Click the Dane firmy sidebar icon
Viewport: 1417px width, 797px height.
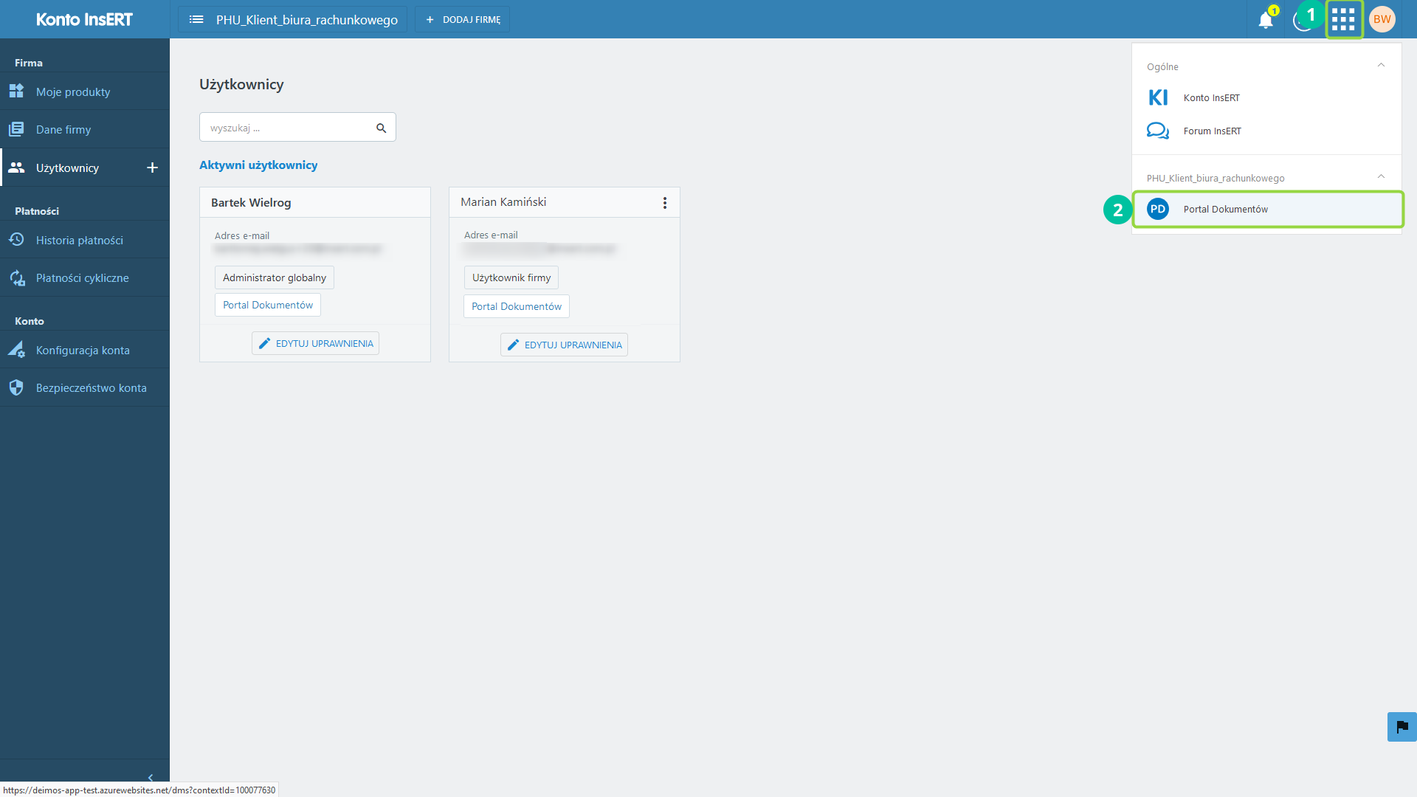tap(16, 129)
